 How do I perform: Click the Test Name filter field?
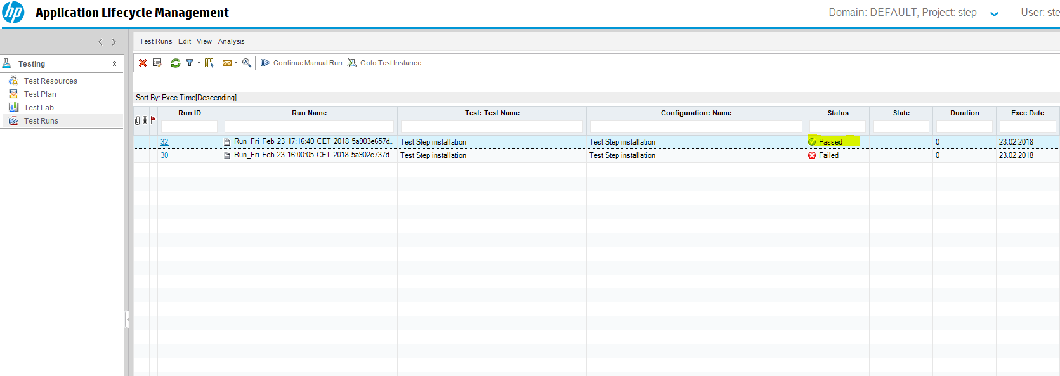coord(492,126)
